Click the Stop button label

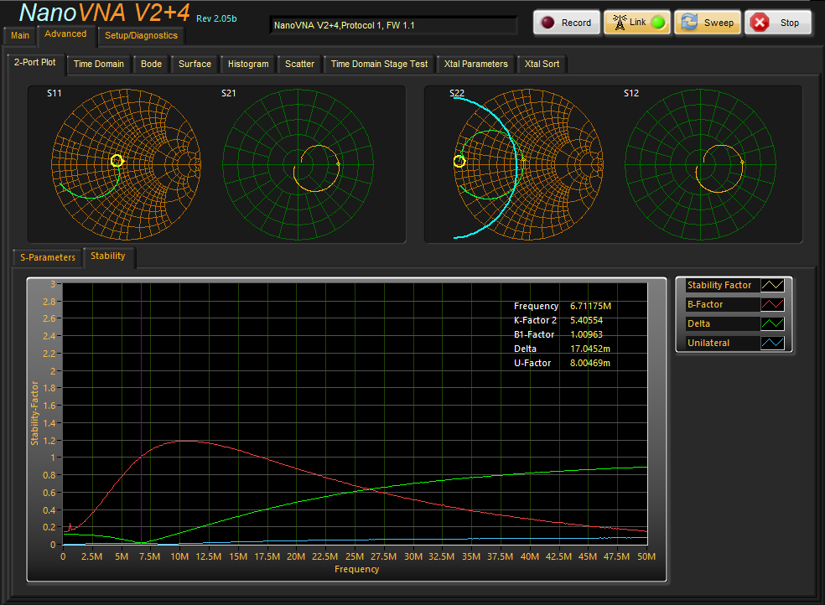[x=789, y=23]
